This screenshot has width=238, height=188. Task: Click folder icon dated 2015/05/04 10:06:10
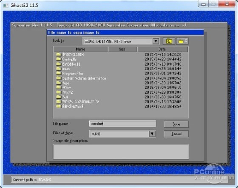click(x=59, y=88)
